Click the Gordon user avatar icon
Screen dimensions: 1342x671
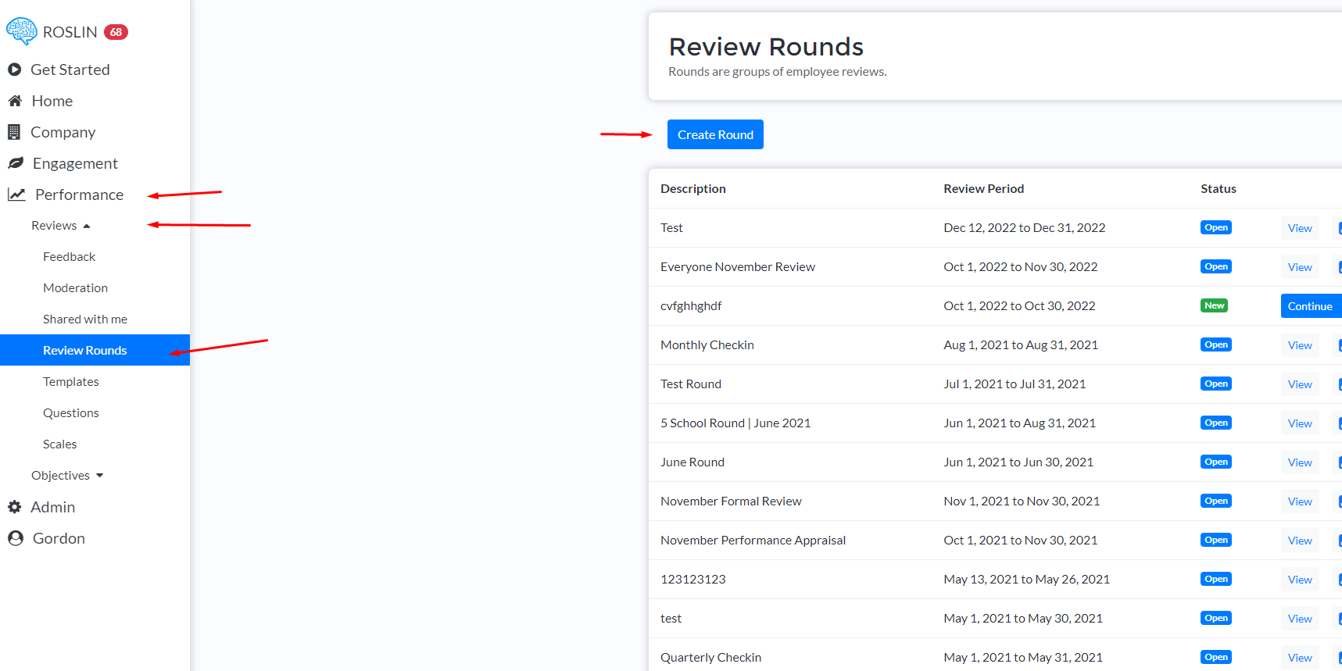pyautogui.click(x=15, y=538)
